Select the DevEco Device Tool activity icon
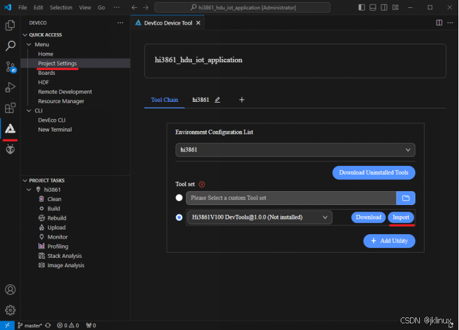 pos(10,128)
